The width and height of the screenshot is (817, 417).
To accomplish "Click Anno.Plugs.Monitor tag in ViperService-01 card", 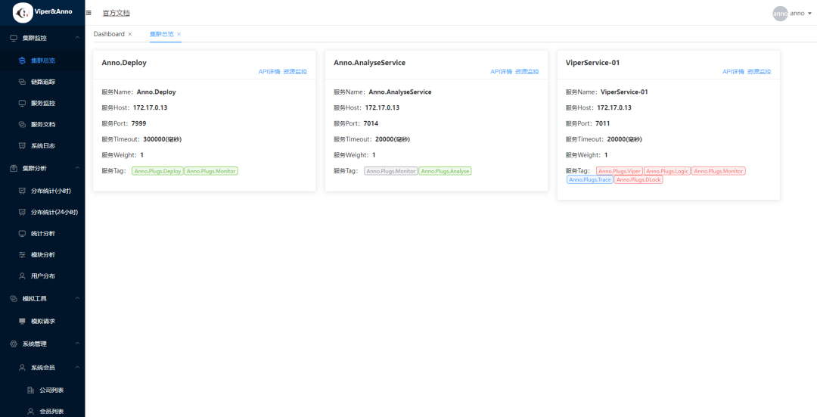I will click(719, 171).
